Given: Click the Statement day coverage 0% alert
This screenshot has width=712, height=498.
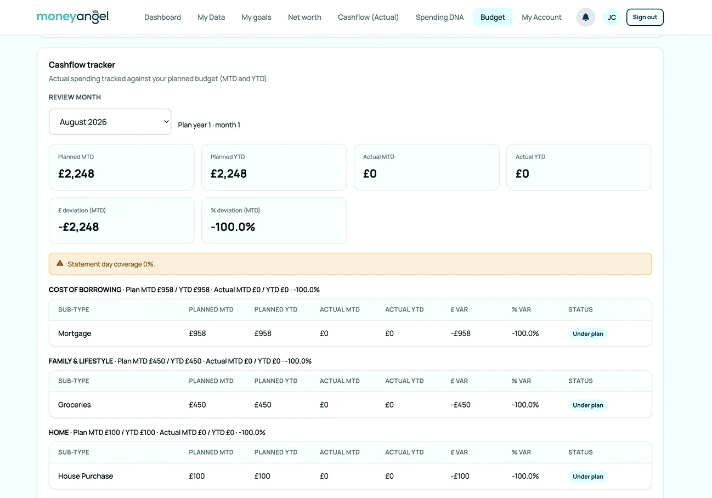Looking at the screenshot, I should tap(351, 264).
